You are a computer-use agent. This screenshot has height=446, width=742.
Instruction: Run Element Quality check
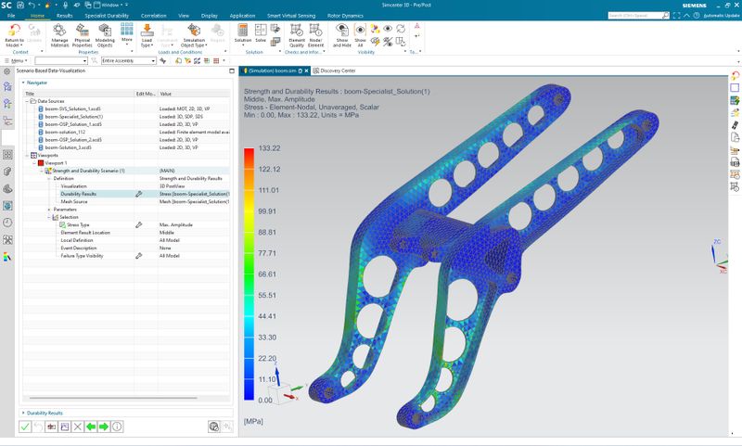[297, 35]
